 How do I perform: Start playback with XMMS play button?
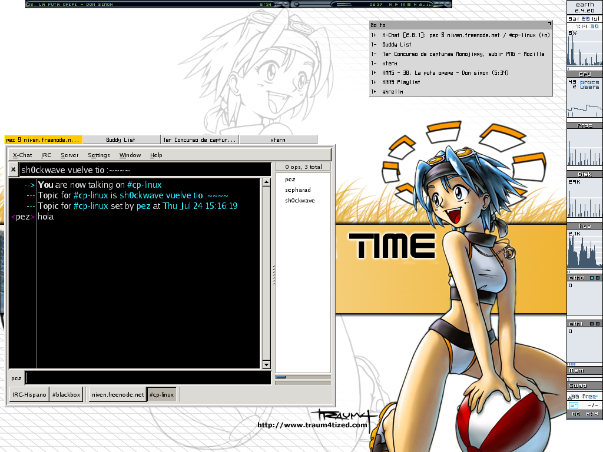tap(396, 4)
